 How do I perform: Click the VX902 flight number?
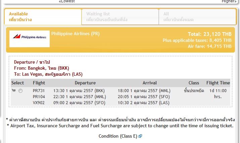click(x=39, y=103)
